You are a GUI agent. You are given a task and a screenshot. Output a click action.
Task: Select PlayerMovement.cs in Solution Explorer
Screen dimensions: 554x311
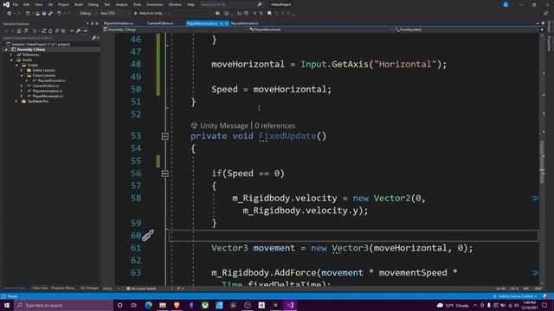48,96
